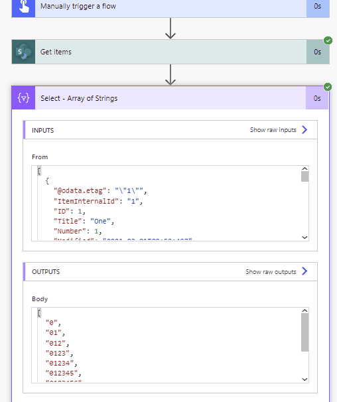Click the Select action data operation icon
This screenshot has width=337, height=402.
(x=23, y=98)
